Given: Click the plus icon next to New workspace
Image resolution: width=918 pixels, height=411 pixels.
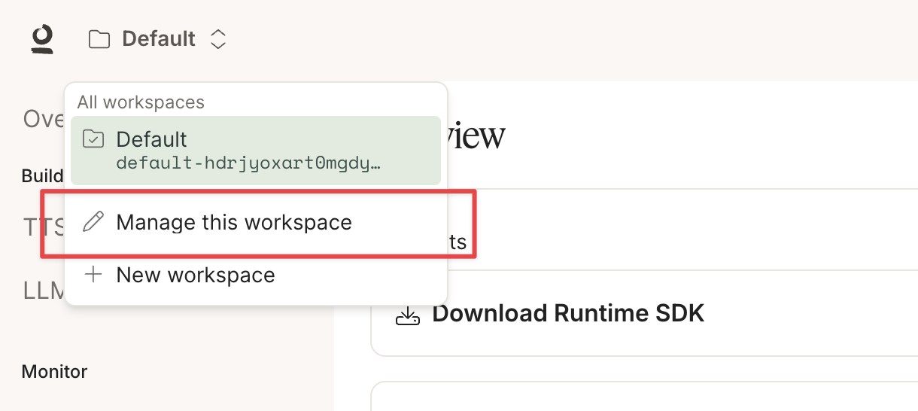Looking at the screenshot, I should (x=93, y=275).
